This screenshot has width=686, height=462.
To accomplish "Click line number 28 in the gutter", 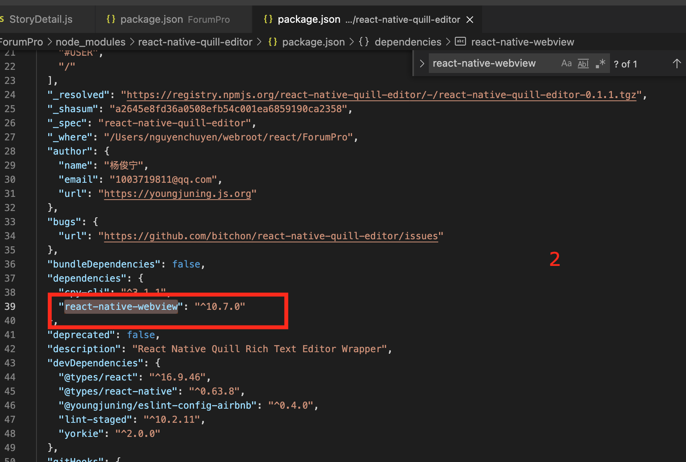I will point(10,151).
